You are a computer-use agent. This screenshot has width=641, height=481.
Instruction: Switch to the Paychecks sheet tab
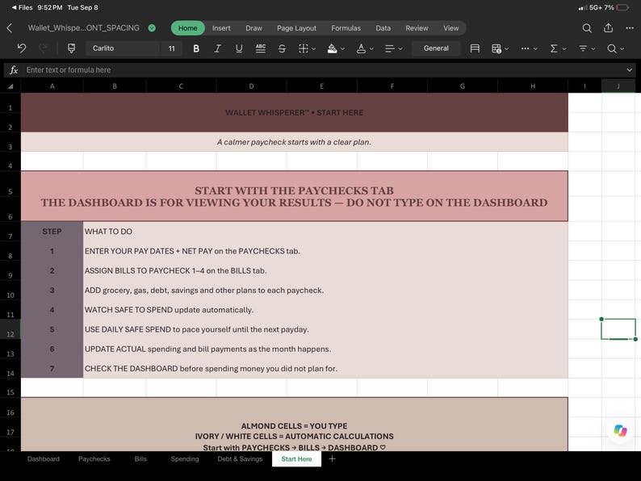coord(94,459)
